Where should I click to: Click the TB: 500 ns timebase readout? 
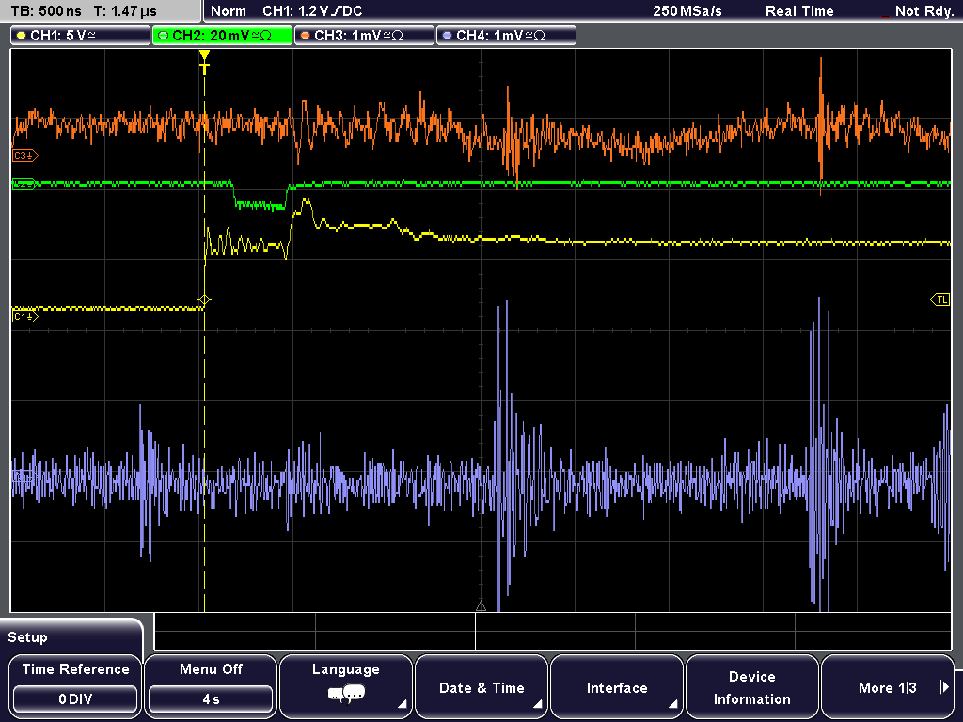click(46, 11)
